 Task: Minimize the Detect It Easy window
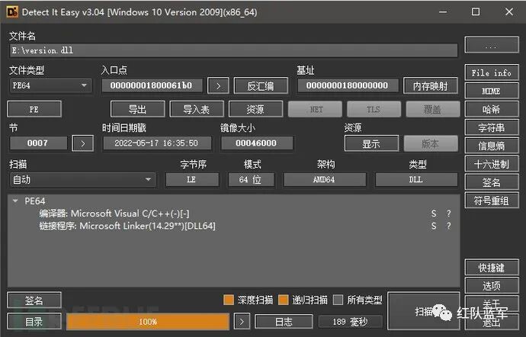point(443,12)
